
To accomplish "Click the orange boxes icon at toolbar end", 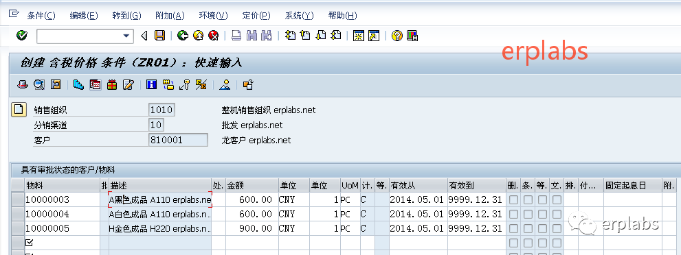I will (248, 84).
